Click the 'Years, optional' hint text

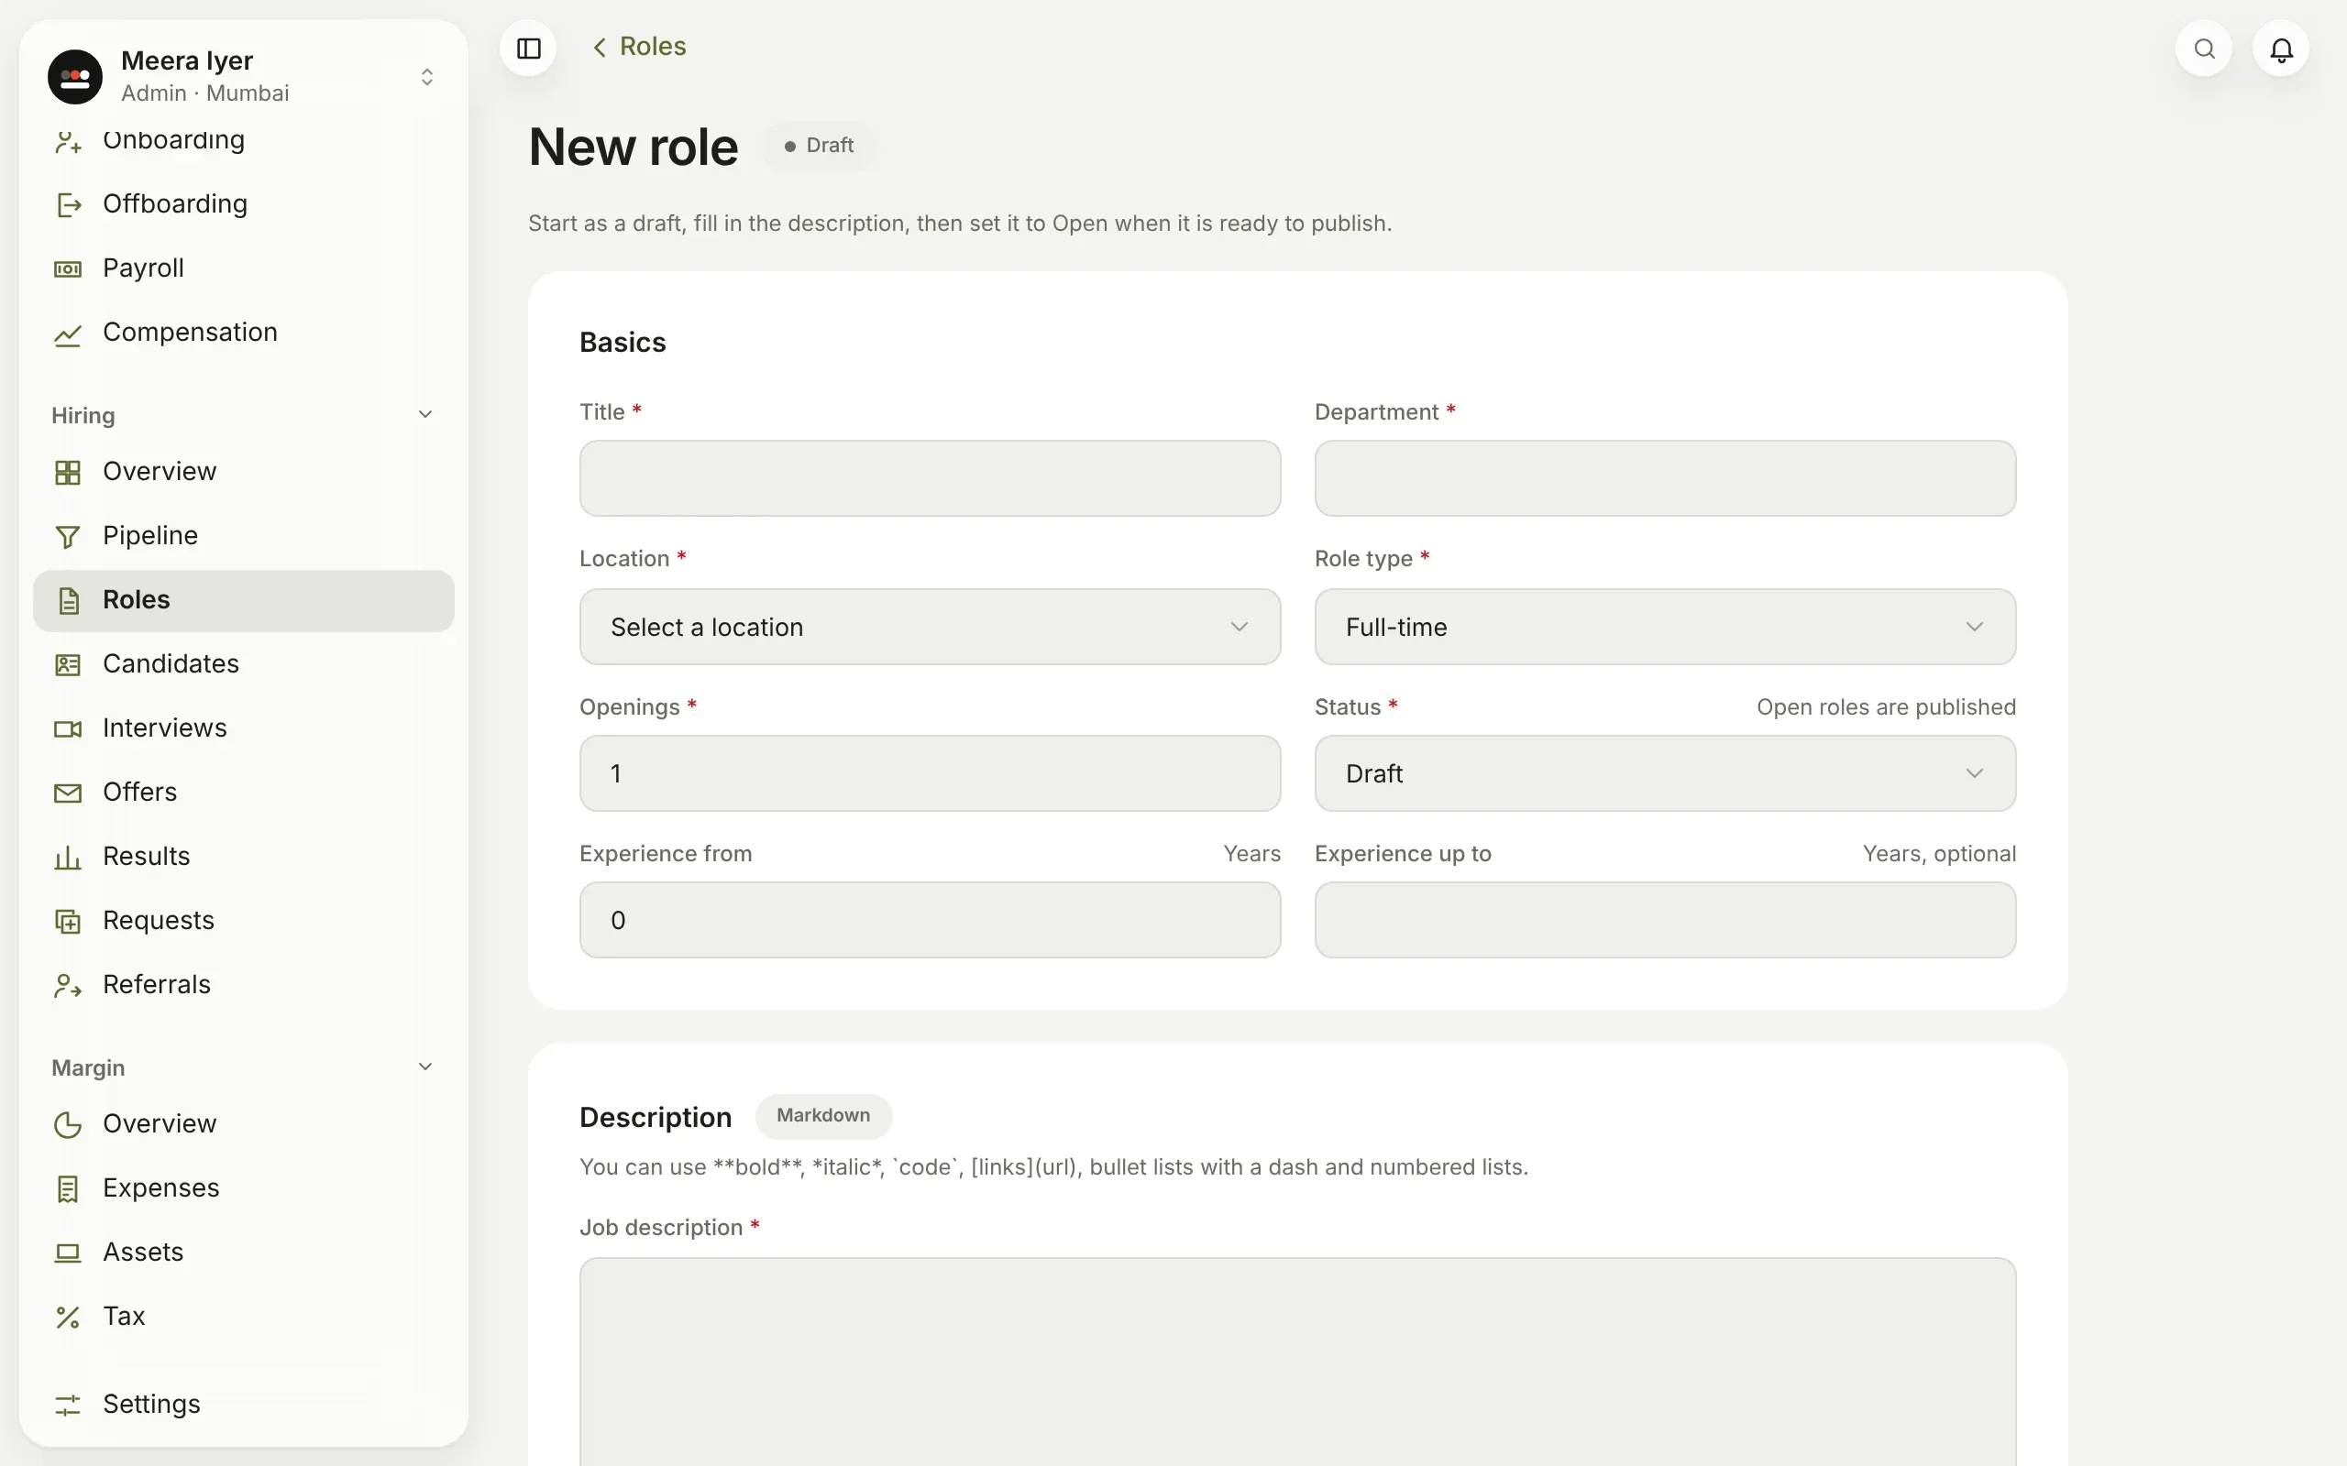[1939, 854]
